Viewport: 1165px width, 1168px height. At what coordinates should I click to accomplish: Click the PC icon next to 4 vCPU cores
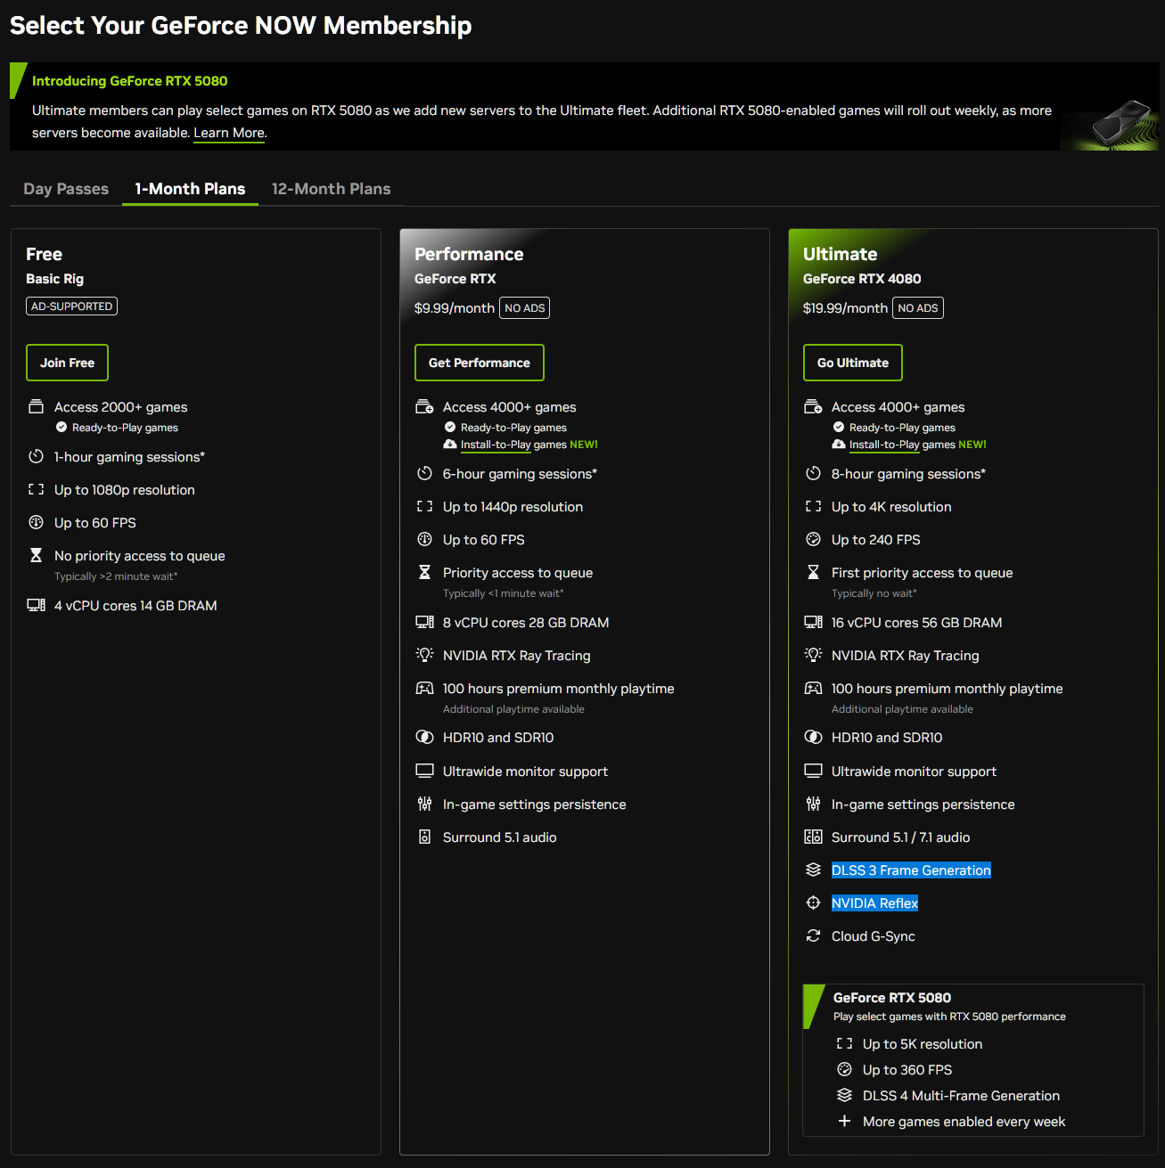coord(36,605)
